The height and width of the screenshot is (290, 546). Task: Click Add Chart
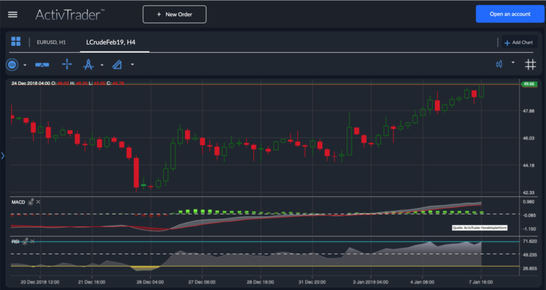519,43
